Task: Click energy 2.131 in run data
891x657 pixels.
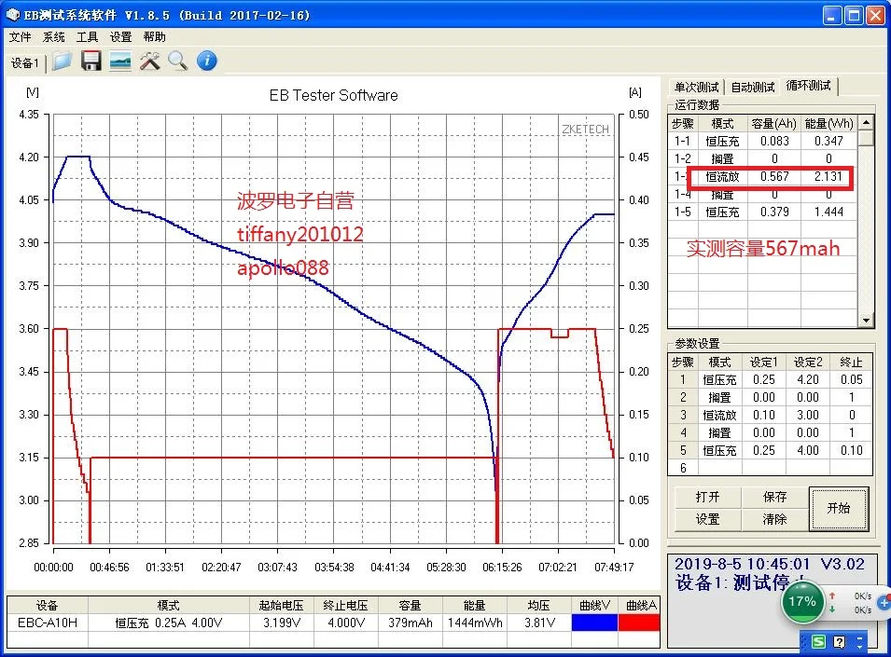Action: [828, 176]
